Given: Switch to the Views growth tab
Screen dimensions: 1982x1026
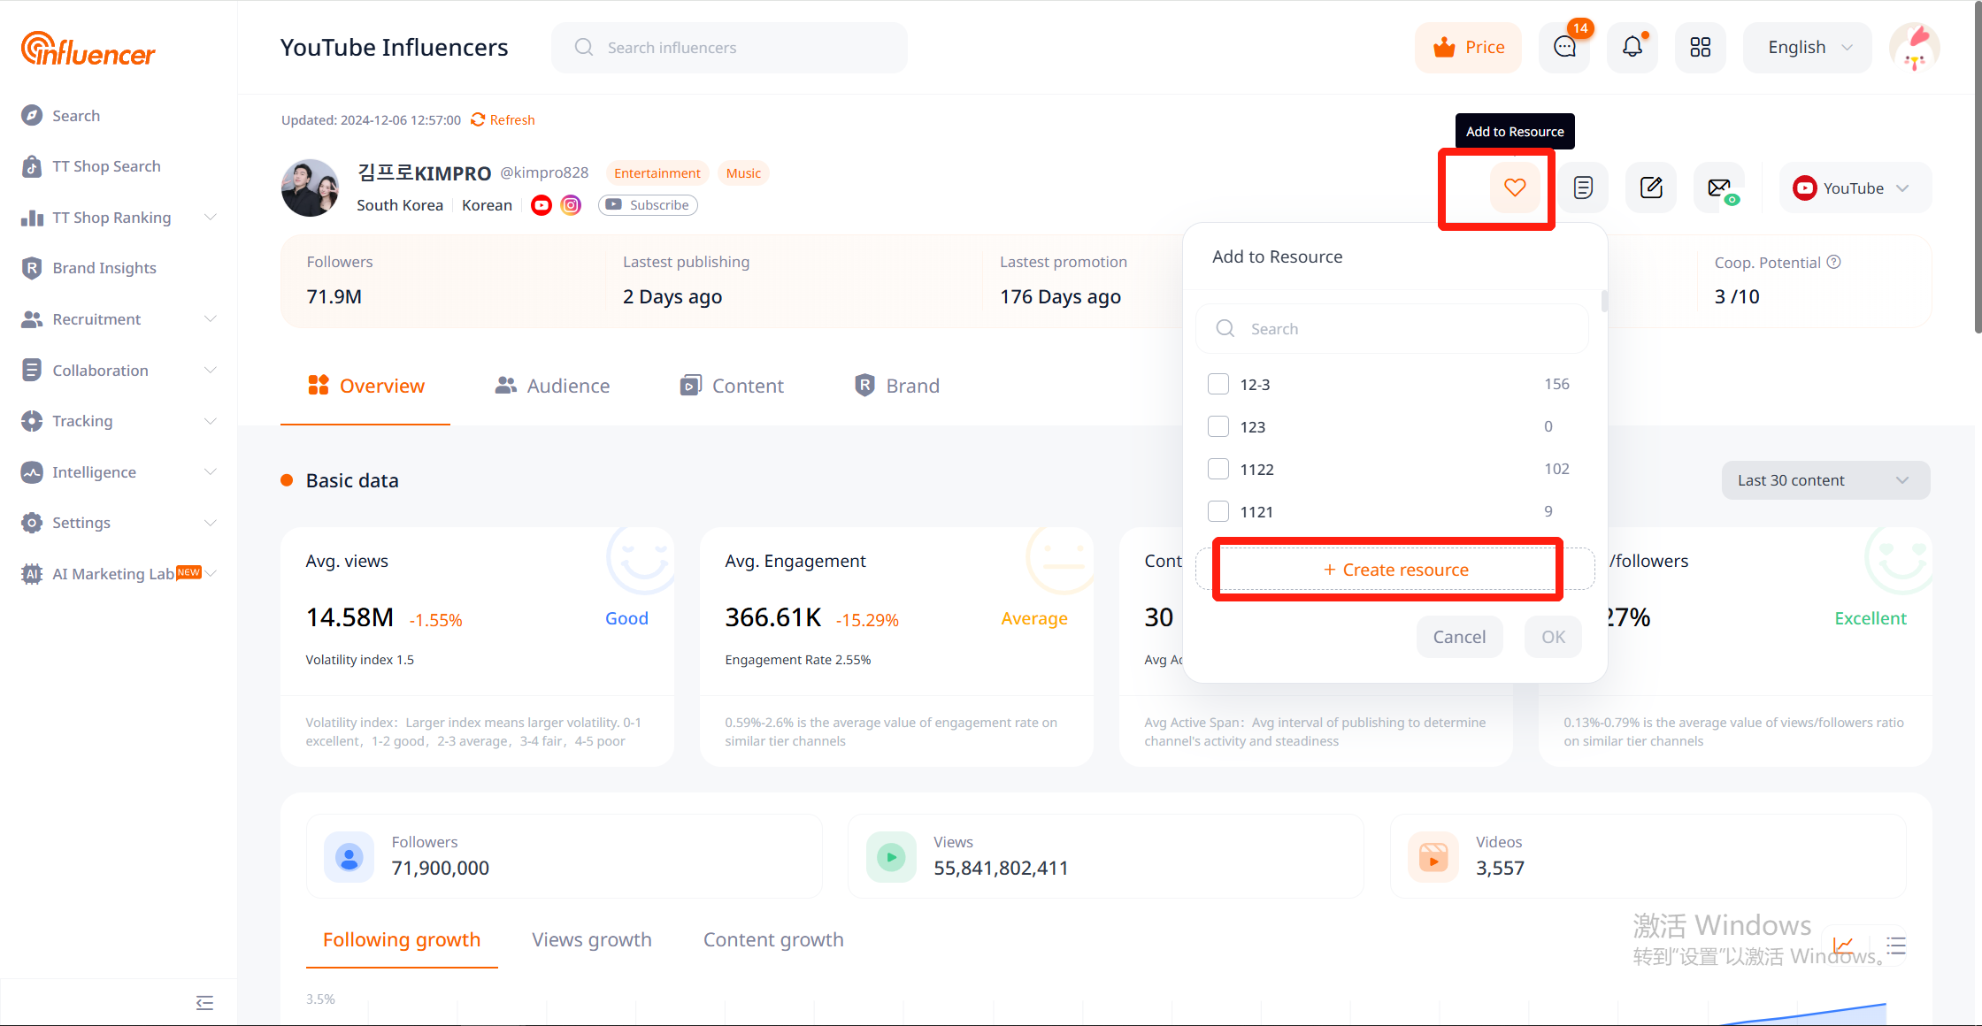Looking at the screenshot, I should (x=591, y=939).
